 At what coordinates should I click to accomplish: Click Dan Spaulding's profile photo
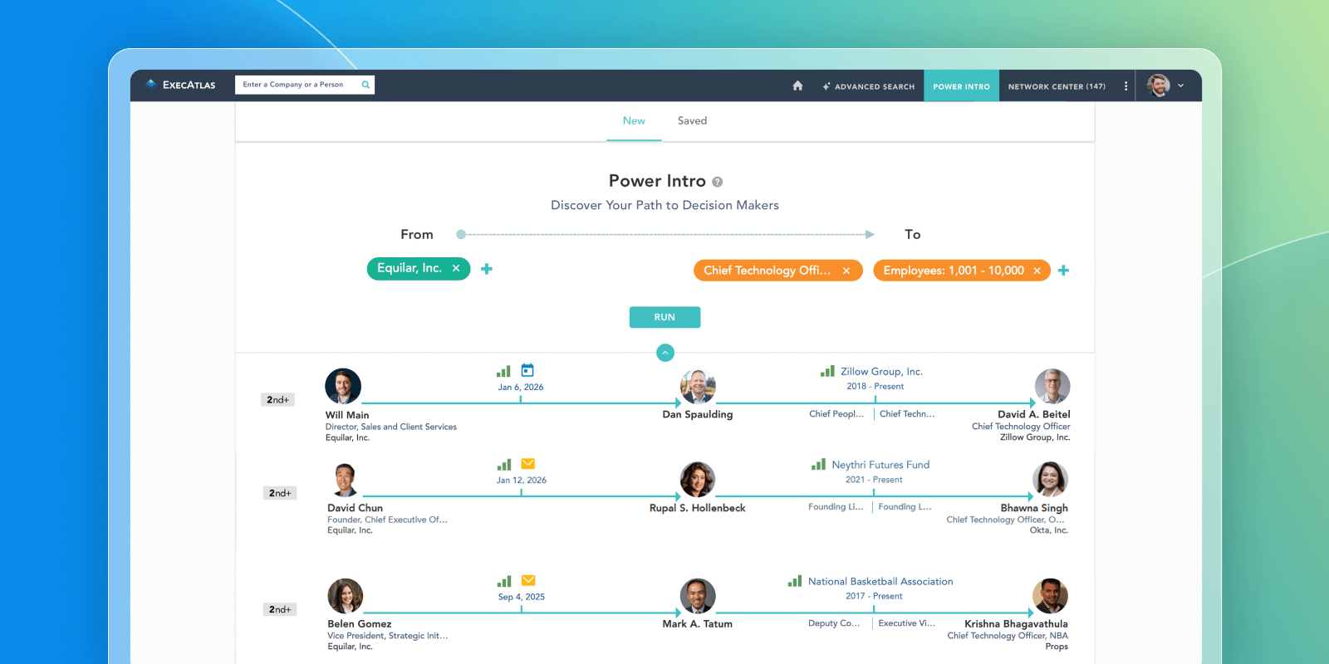point(698,387)
